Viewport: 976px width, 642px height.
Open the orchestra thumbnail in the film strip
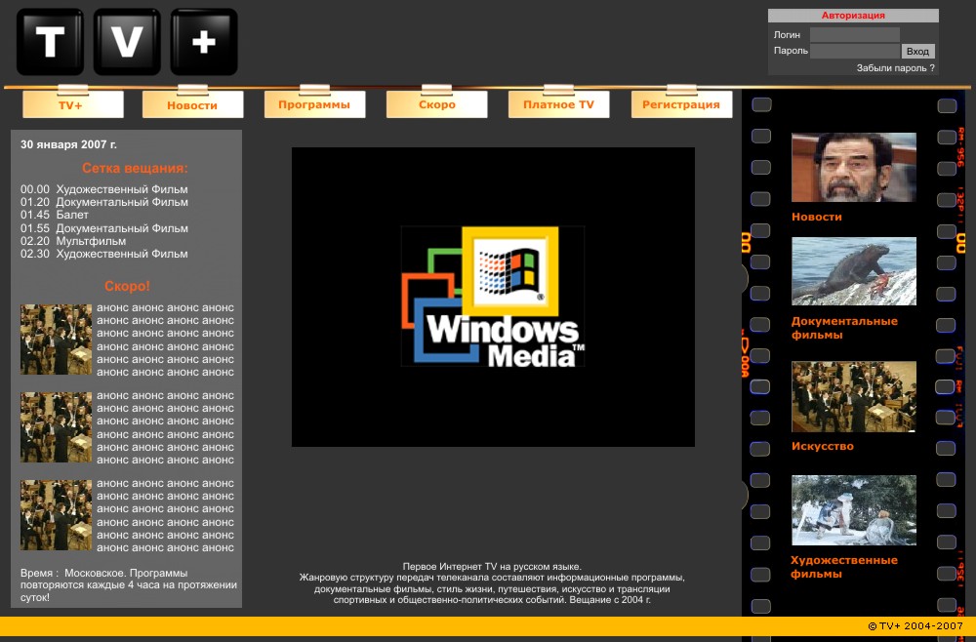click(x=853, y=396)
